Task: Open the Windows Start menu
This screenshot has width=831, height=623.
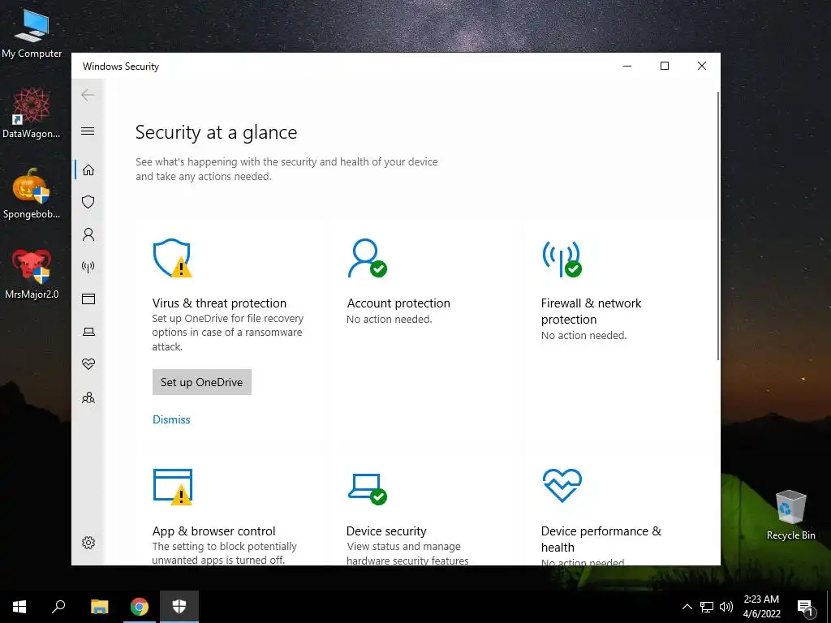Action: 19,607
